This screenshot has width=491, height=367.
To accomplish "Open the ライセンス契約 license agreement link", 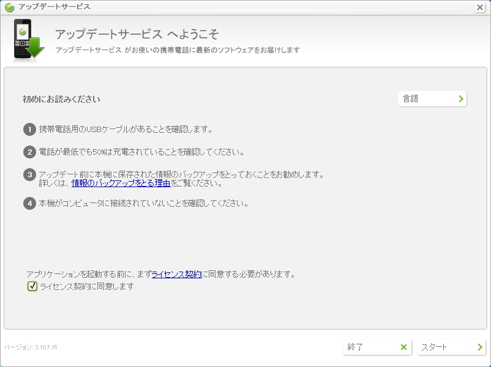I will pyautogui.click(x=176, y=275).
